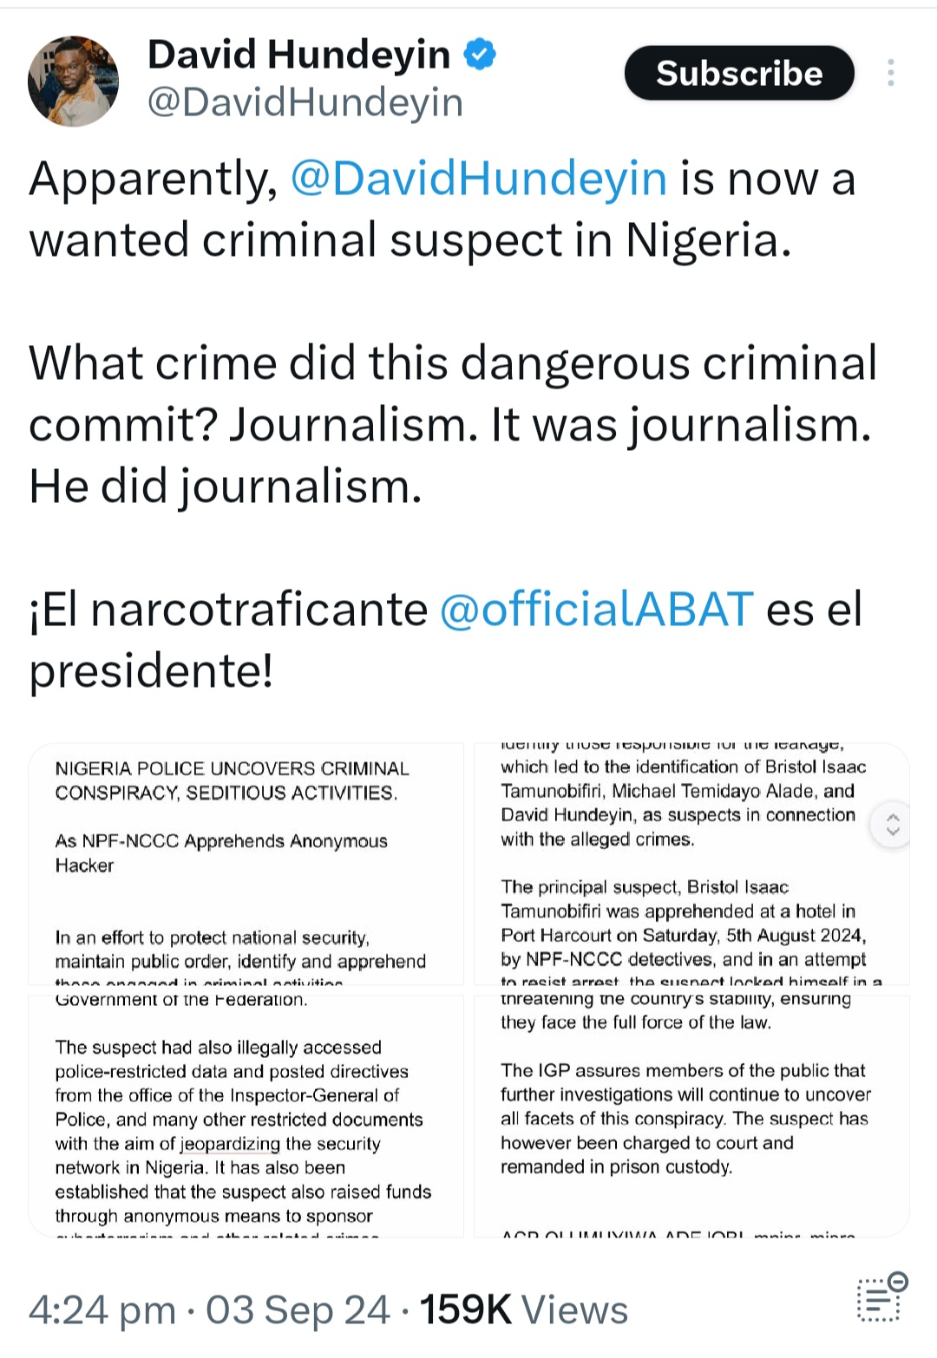Click the Spanish sentence 'El narcotraficante' text
937x1358 pixels.
[x=227, y=609]
